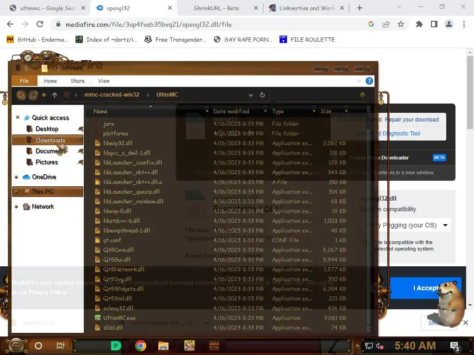Screen dimensions: 474x355
Task: Select the UltimMC.exe file
Action: pos(119,318)
